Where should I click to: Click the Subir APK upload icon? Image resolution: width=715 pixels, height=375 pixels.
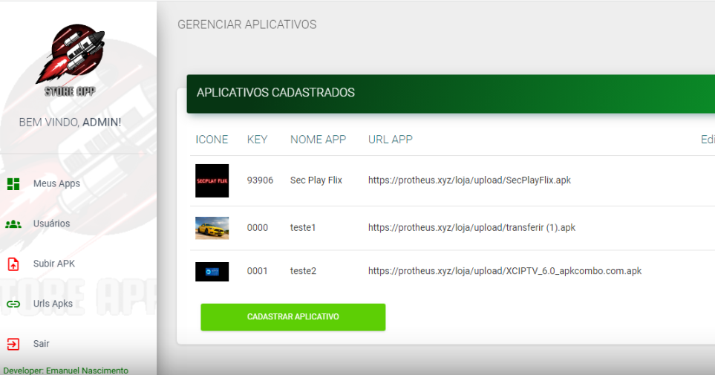coord(13,264)
